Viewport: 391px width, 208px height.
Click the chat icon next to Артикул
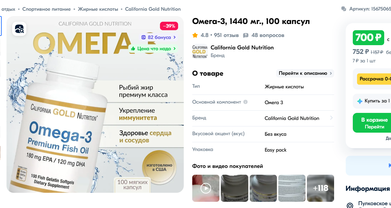[x=344, y=9]
